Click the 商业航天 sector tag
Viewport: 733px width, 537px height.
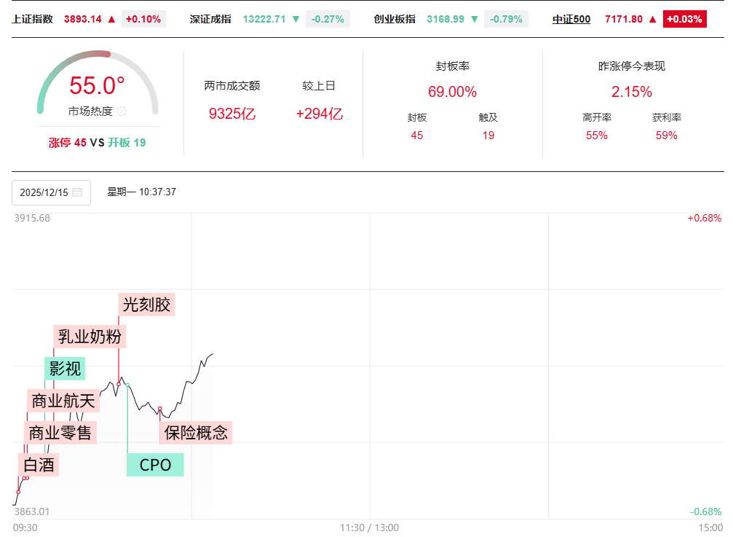[x=63, y=400]
